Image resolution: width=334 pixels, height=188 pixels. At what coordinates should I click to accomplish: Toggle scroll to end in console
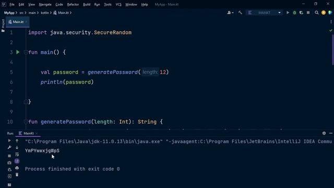click(17, 161)
